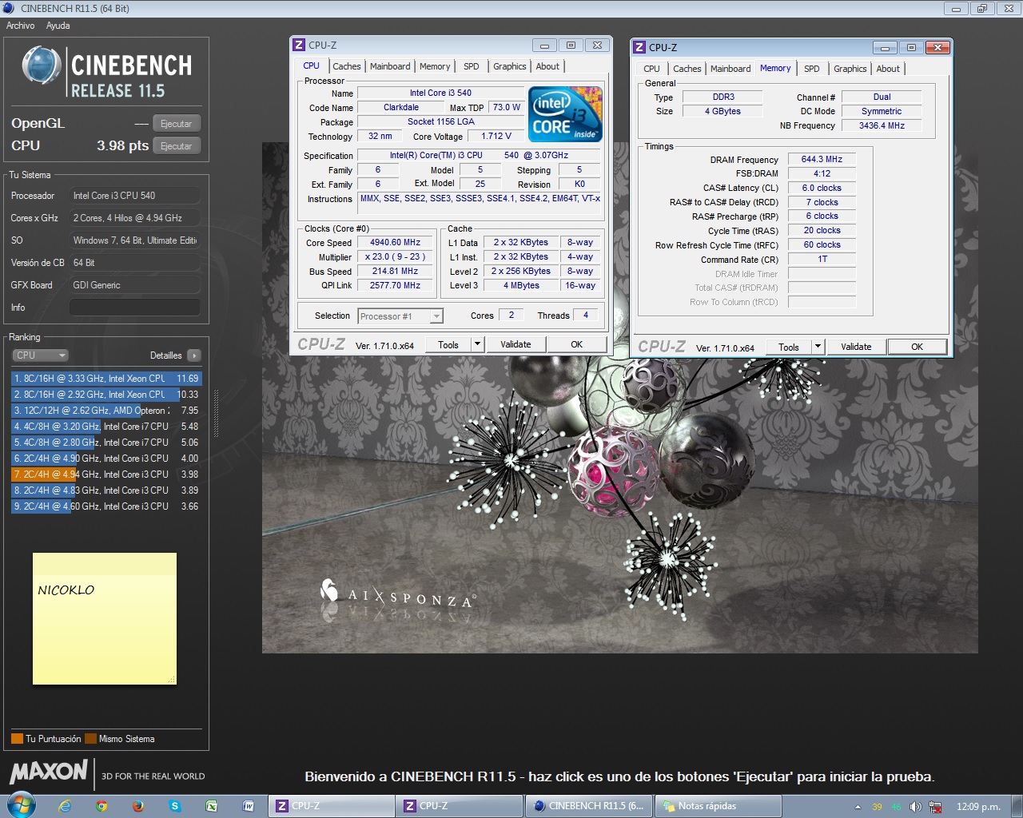
Task: Select ranking row 2C/4H @ 4.94 GHz
Action: point(106,475)
